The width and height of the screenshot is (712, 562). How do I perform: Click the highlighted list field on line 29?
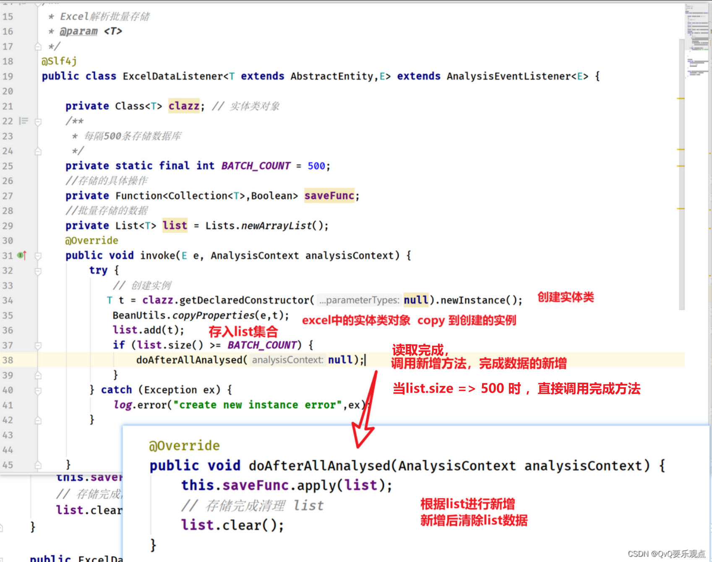tap(175, 225)
